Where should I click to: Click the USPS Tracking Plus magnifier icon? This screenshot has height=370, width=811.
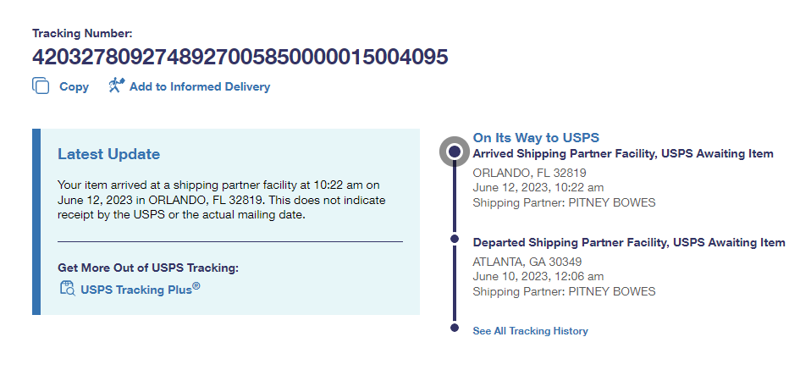pyautogui.click(x=67, y=289)
